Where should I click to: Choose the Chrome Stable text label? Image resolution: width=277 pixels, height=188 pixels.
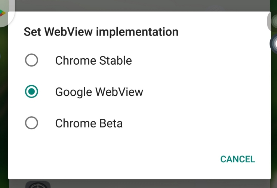click(93, 61)
